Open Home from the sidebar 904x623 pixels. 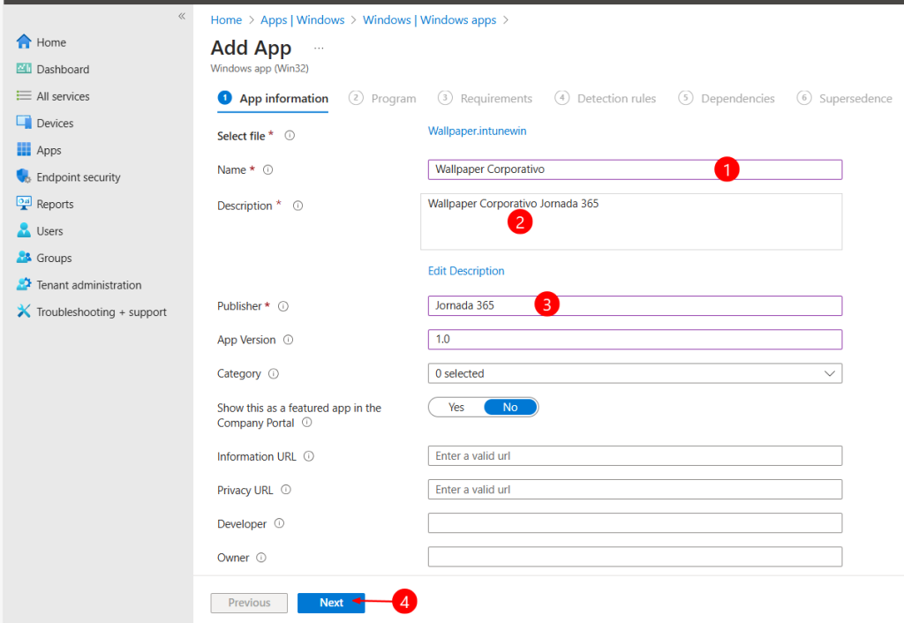(52, 41)
